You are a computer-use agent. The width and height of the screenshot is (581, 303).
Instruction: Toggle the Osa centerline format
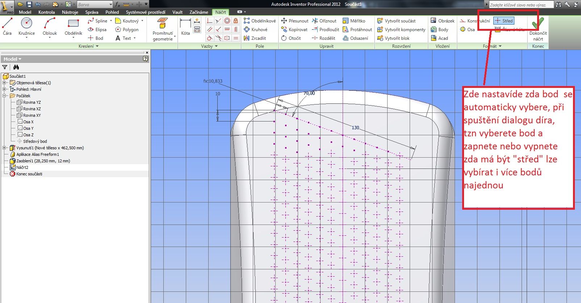click(x=467, y=30)
